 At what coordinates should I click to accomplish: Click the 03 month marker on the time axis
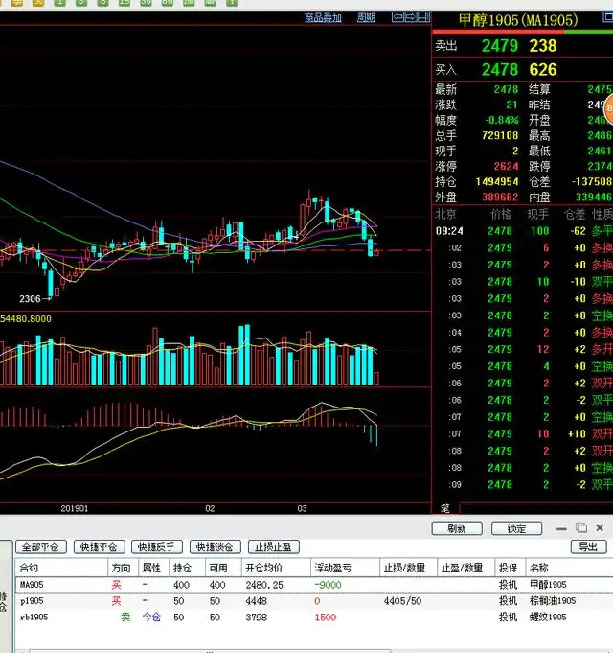coord(302,508)
